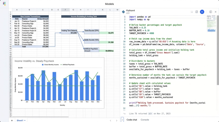Click Artificial Paycheck legend entry
Screen dimensions: 219x122
[x=67, y=65]
